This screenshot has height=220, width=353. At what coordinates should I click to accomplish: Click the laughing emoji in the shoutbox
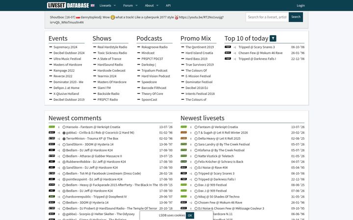(113, 17)
